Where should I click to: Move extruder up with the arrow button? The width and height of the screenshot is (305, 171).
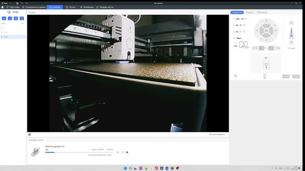(x=291, y=23)
